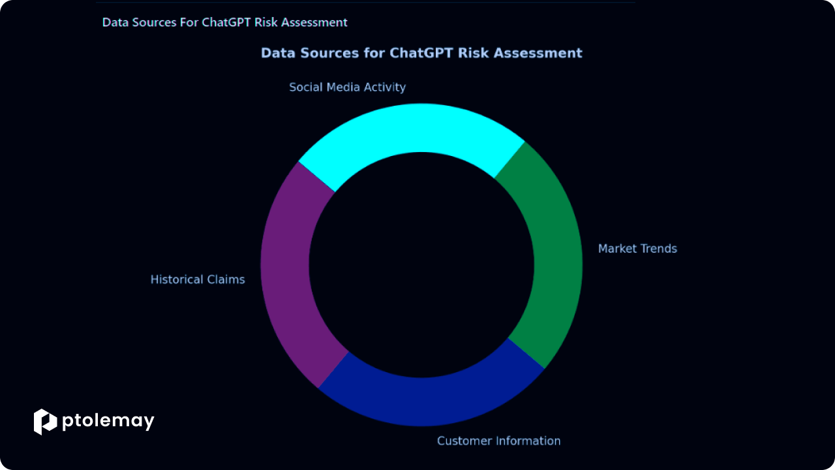
Task: Click the ptolemay wordmark text
Action: pyautogui.click(x=108, y=422)
